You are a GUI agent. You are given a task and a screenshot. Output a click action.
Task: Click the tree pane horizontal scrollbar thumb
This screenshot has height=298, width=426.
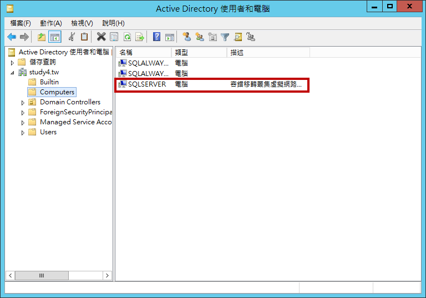[42, 275]
